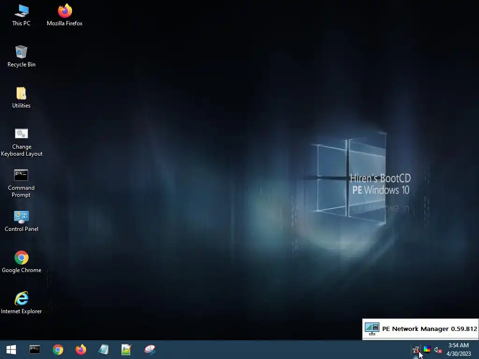Open the Windows Start menu
479x359 pixels.
[x=11, y=350]
